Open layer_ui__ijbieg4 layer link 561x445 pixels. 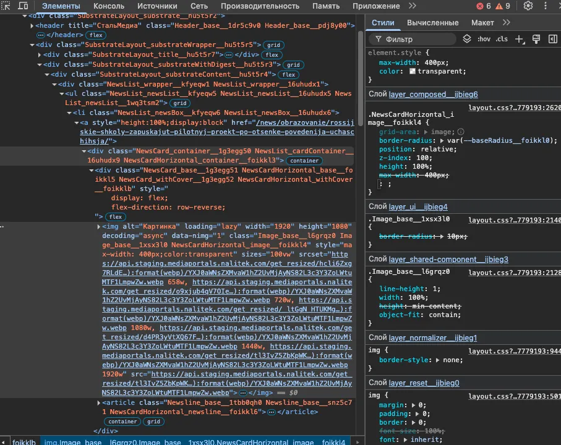coord(418,206)
